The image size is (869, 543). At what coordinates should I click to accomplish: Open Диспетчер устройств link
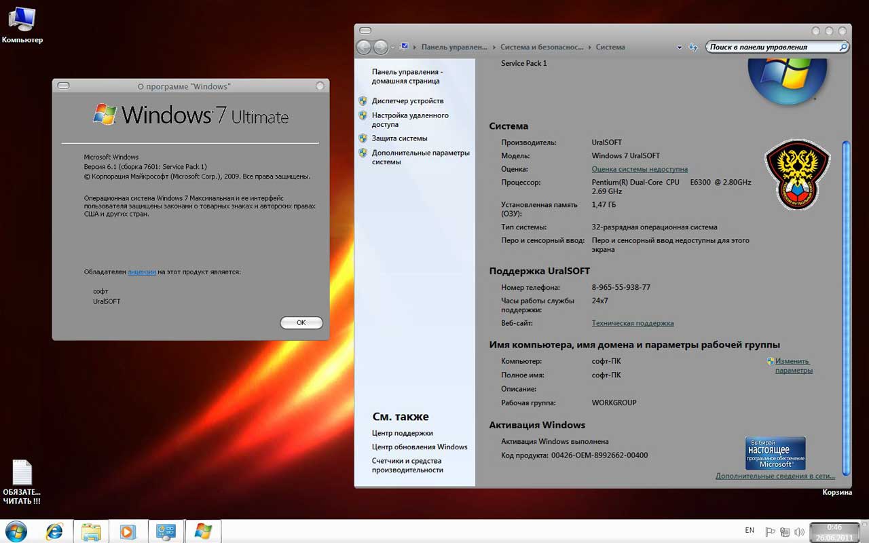407,101
